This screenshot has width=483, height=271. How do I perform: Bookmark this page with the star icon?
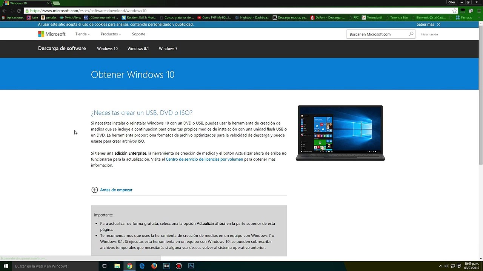[455, 11]
